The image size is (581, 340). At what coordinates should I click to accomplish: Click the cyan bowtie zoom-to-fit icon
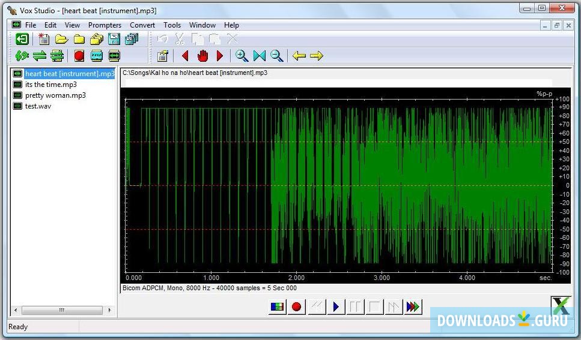tap(260, 56)
